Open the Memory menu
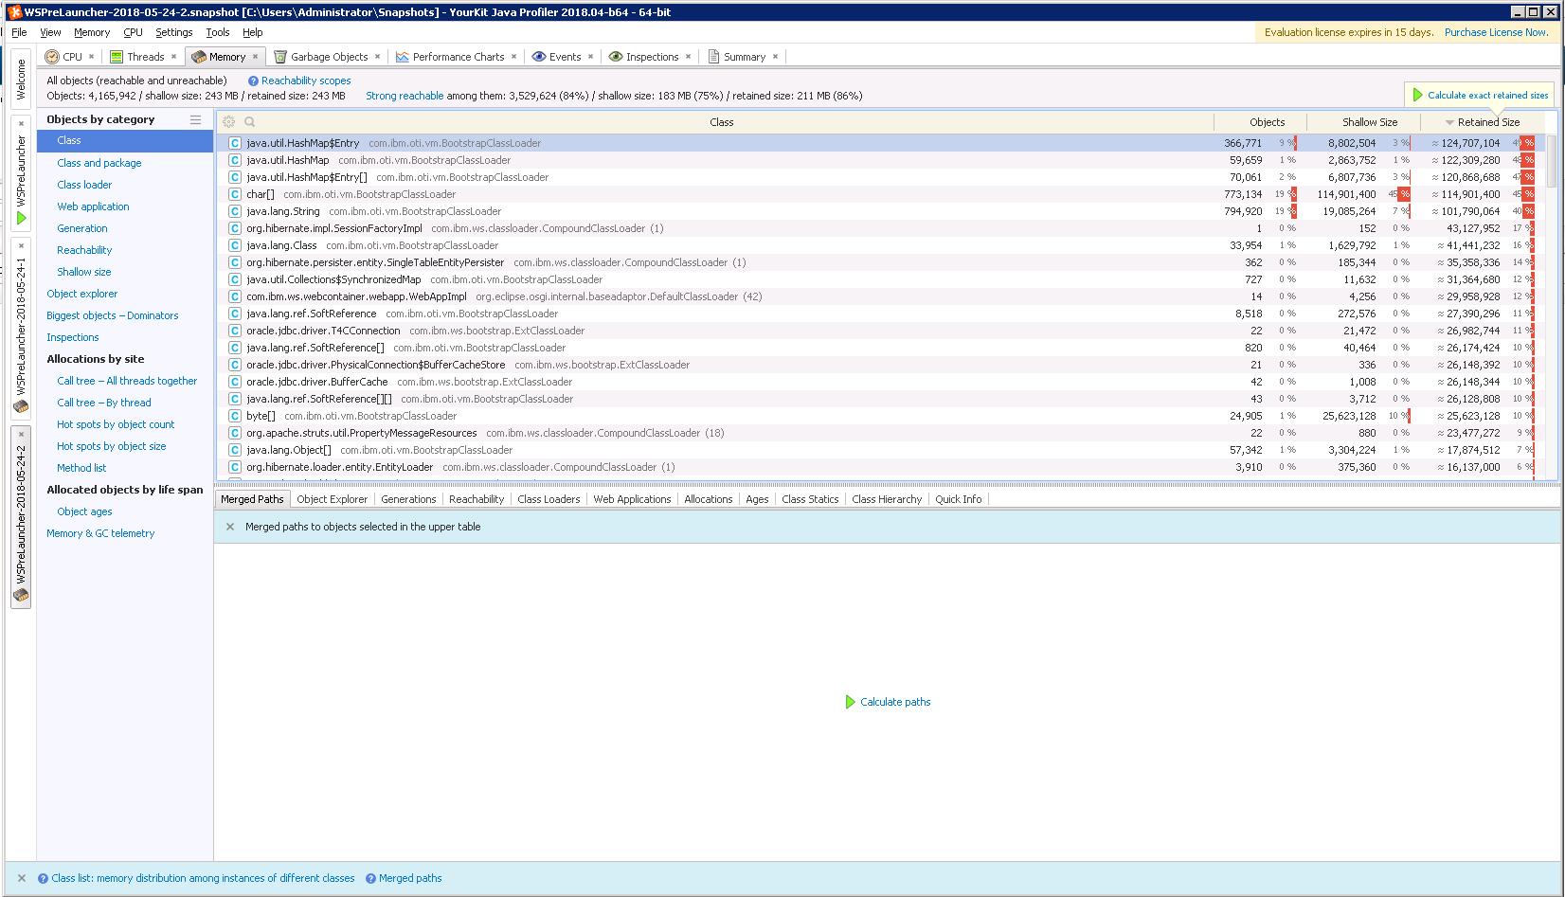The width and height of the screenshot is (1565, 897). [x=91, y=31]
